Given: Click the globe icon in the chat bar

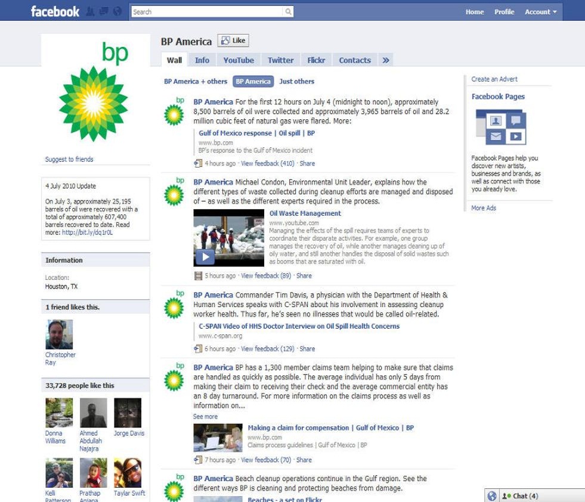Looking at the screenshot, I should pyautogui.click(x=492, y=496).
